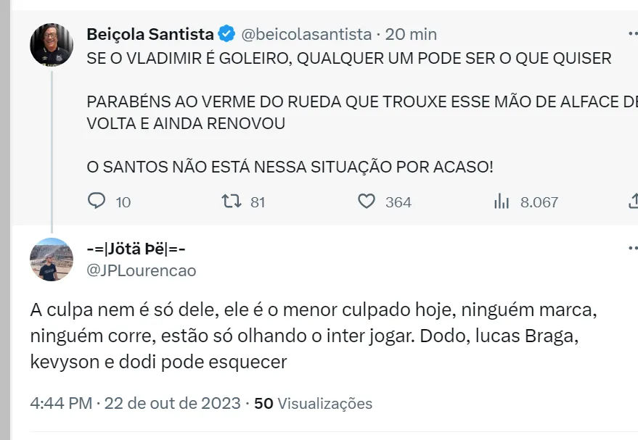Screen dimensions: 638x440
Task: Open the Beiçola Santista display name link
Action: (x=150, y=34)
